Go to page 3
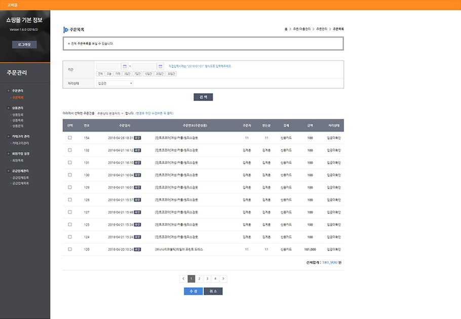The image size is (461, 319). click(x=207, y=279)
